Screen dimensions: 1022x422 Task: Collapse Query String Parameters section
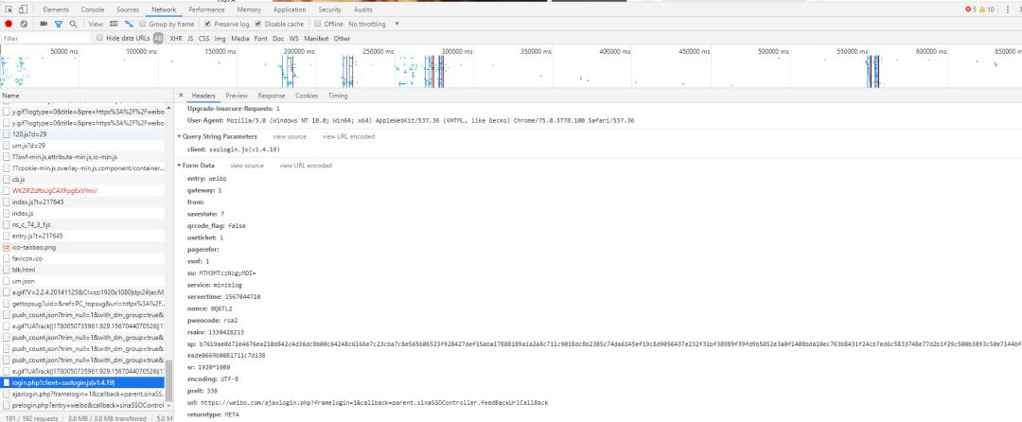179,137
